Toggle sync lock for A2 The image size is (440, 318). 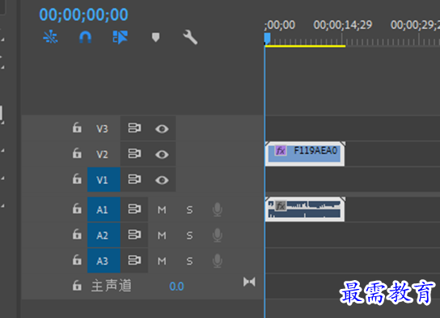[135, 235]
